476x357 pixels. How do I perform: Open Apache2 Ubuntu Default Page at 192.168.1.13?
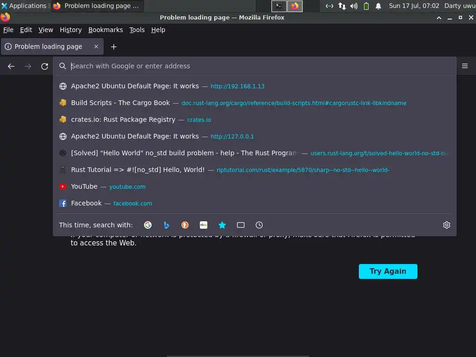tap(254, 86)
